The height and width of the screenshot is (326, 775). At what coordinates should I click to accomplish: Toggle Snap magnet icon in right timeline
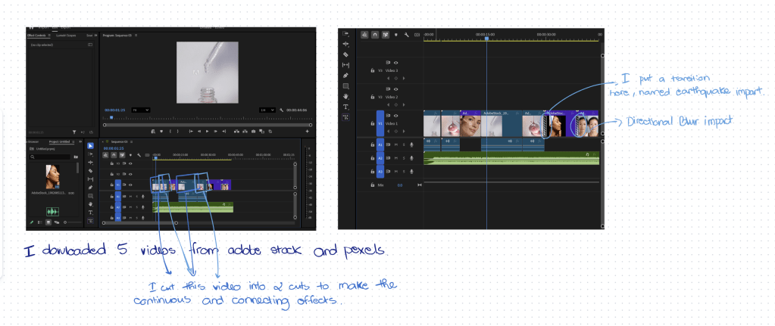coord(375,35)
